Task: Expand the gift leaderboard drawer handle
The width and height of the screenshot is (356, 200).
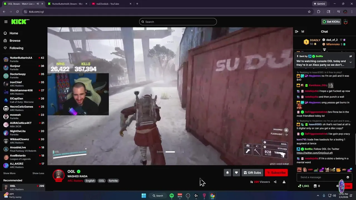Action: click(x=324, y=49)
